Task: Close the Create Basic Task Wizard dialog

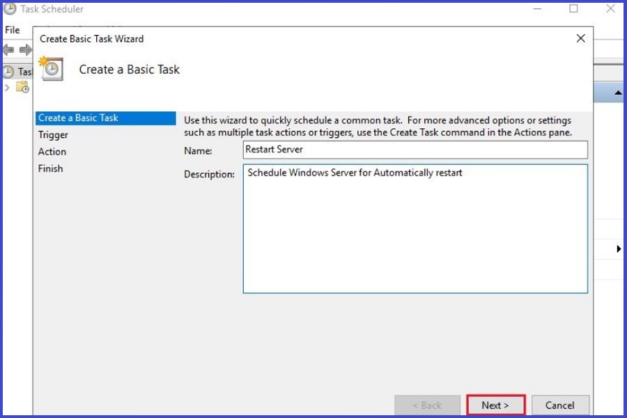Action: tap(580, 39)
